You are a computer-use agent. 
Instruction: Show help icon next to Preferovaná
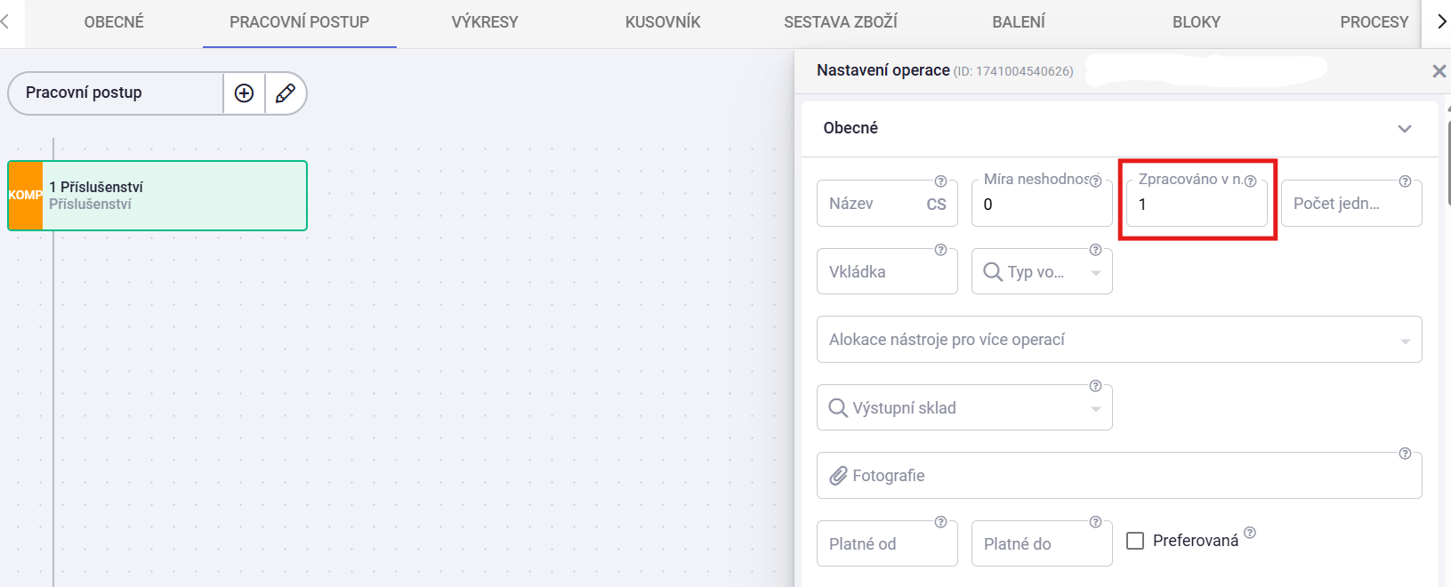pos(1250,533)
